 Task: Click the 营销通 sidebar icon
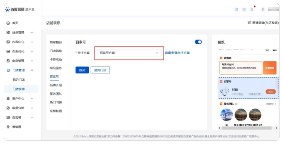[8, 127]
